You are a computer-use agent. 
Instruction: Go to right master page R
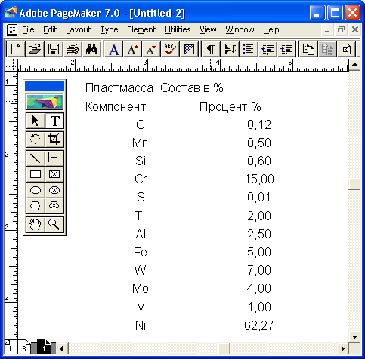(x=23, y=348)
